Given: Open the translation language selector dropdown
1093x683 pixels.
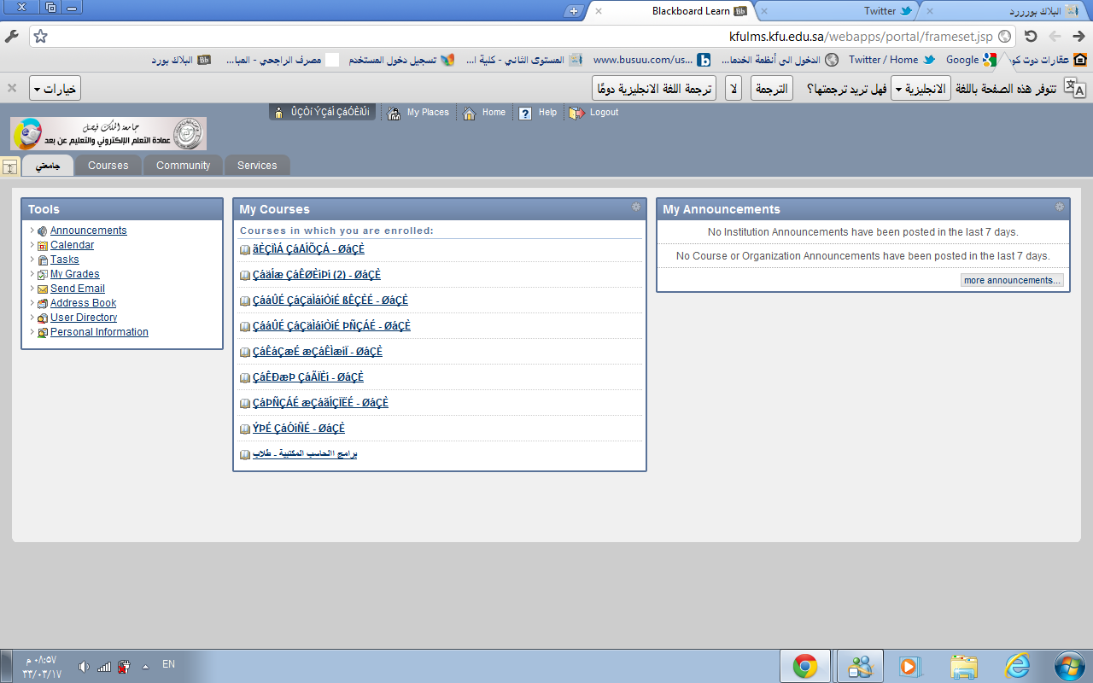Looking at the screenshot, I should coord(921,88).
